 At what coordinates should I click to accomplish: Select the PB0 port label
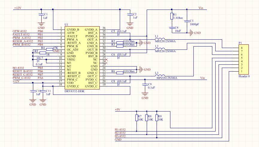click(40, 31)
